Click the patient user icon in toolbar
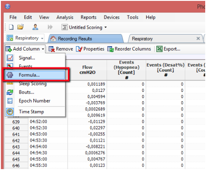Image resolution: width=207 pixels, height=170 pixels. coord(35,27)
